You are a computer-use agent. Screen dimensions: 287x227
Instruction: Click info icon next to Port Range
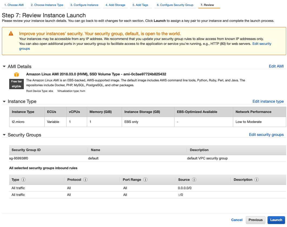145,180
